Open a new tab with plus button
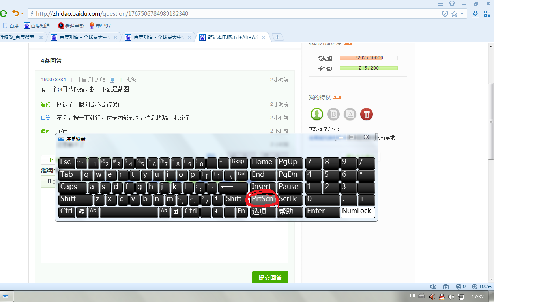The width and height of the screenshot is (539, 307). [x=278, y=37]
